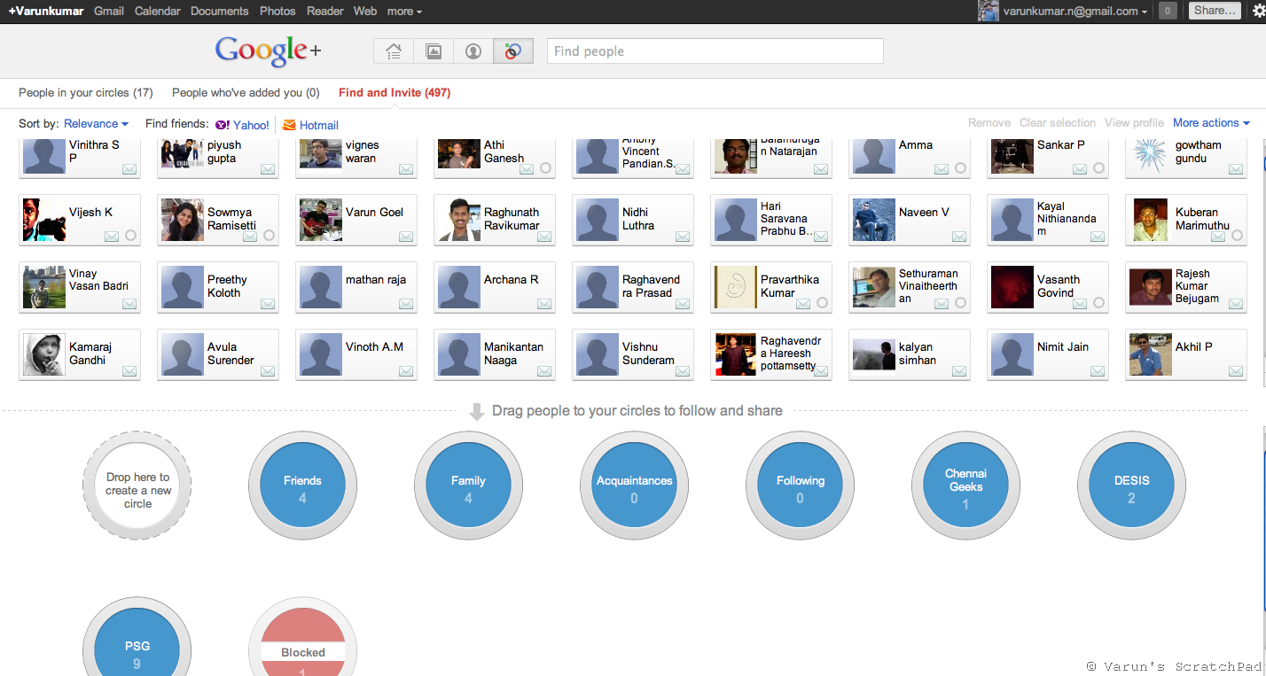Click envelope icon on Vinoth A.M card
Screen dimensions: 1266x676
pos(406,371)
